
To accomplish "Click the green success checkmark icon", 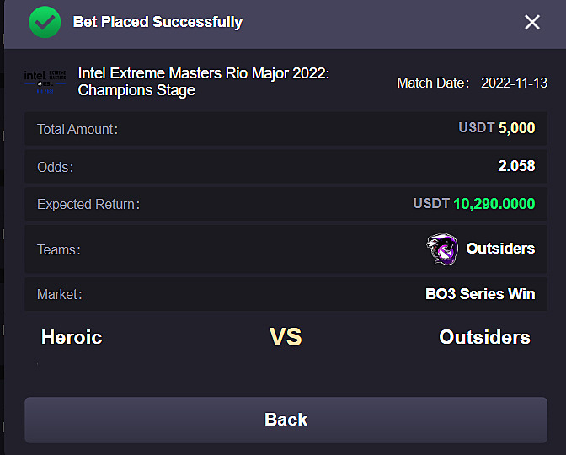I will tap(45, 22).
